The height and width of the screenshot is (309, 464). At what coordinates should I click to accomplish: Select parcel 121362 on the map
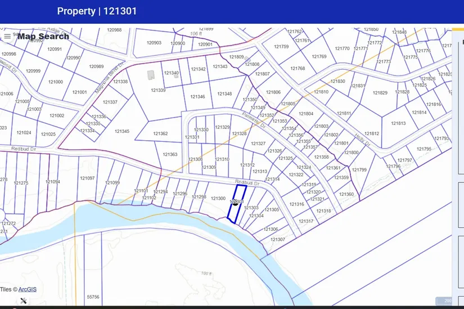pyautogui.click(x=160, y=134)
